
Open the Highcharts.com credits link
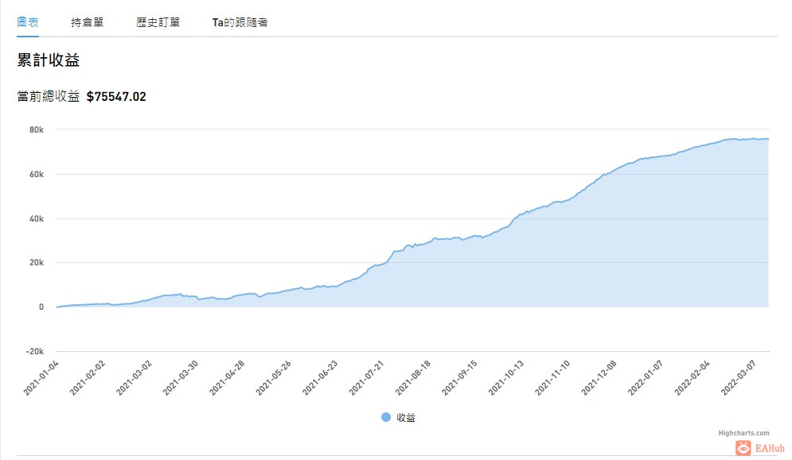(x=743, y=433)
